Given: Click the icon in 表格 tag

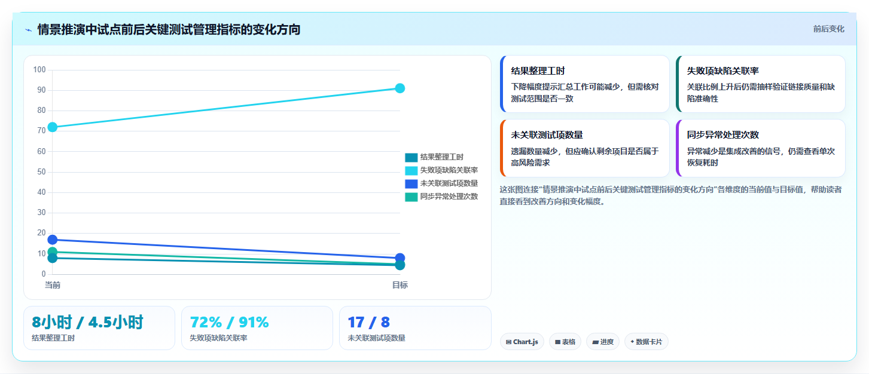Looking at the screenshot, I should coord(557,342).
